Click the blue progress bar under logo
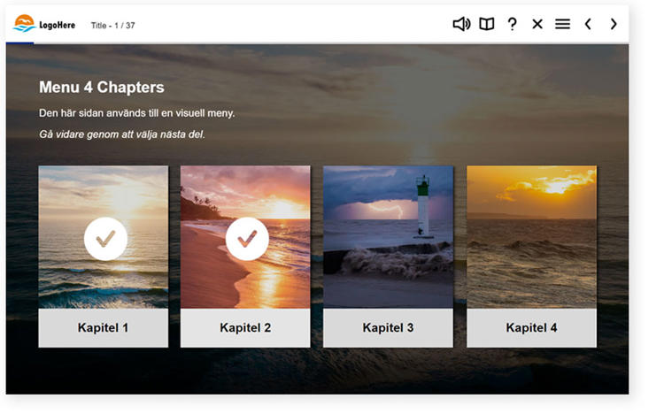 coord(19,42)
